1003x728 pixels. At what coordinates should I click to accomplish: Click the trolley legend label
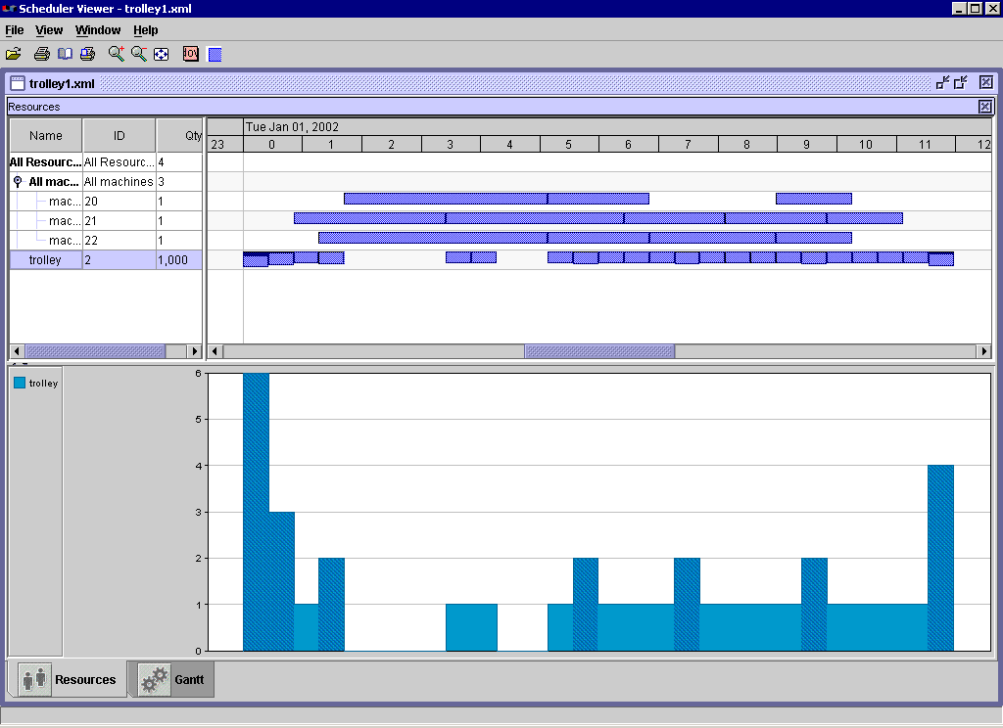[43, 383]
